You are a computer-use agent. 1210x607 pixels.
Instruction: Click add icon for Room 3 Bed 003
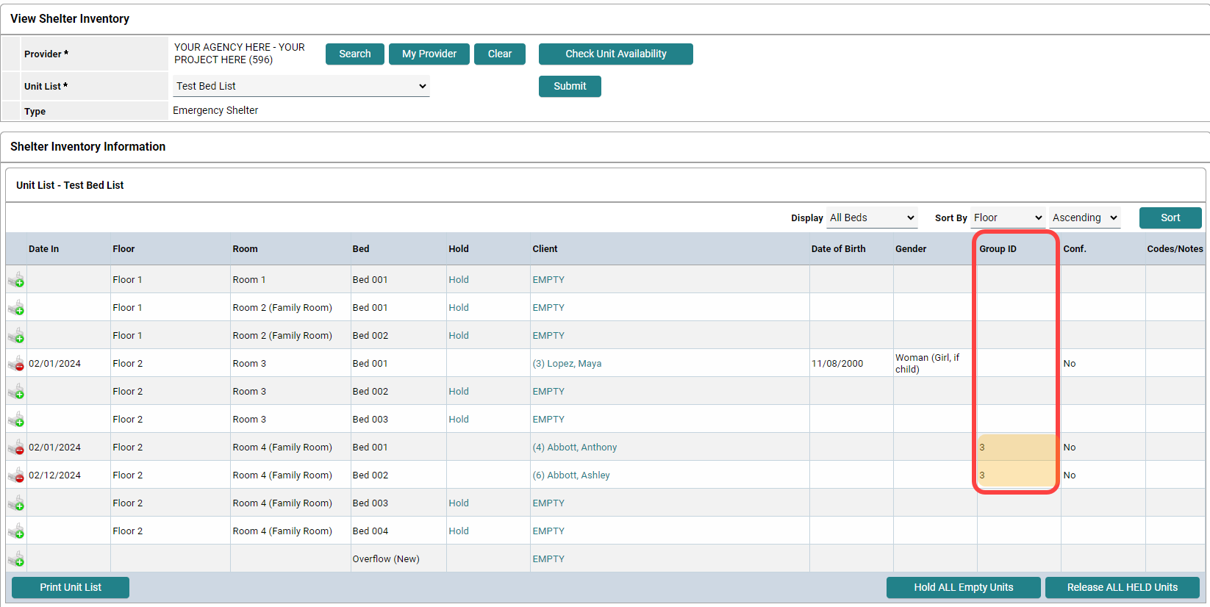16,420
